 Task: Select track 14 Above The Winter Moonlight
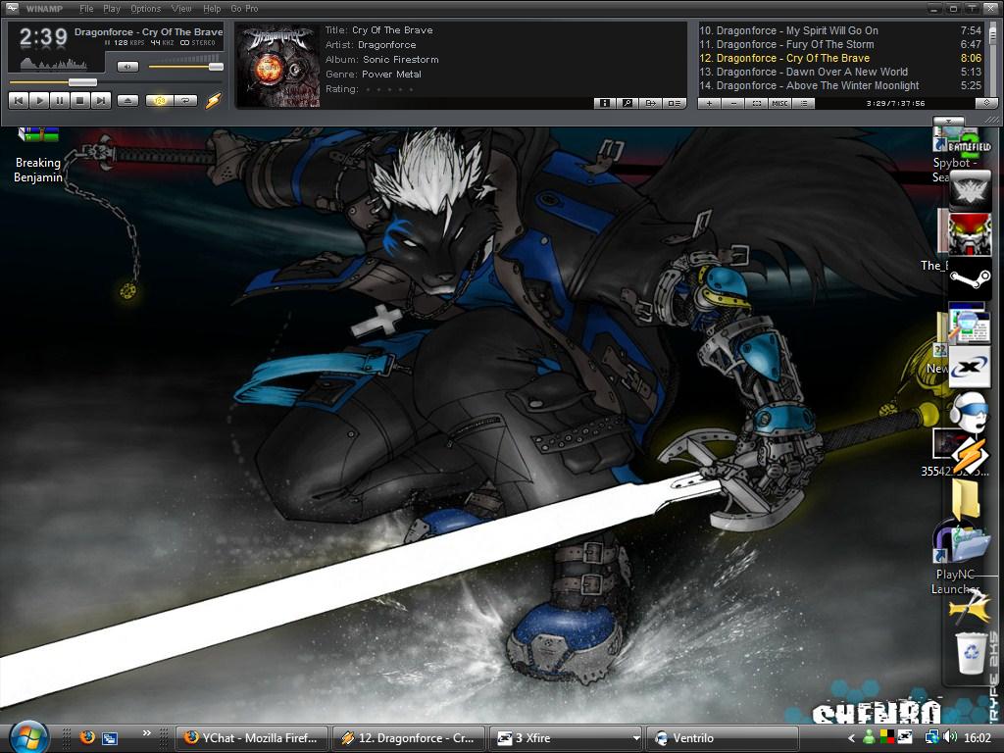pos(840,85)
